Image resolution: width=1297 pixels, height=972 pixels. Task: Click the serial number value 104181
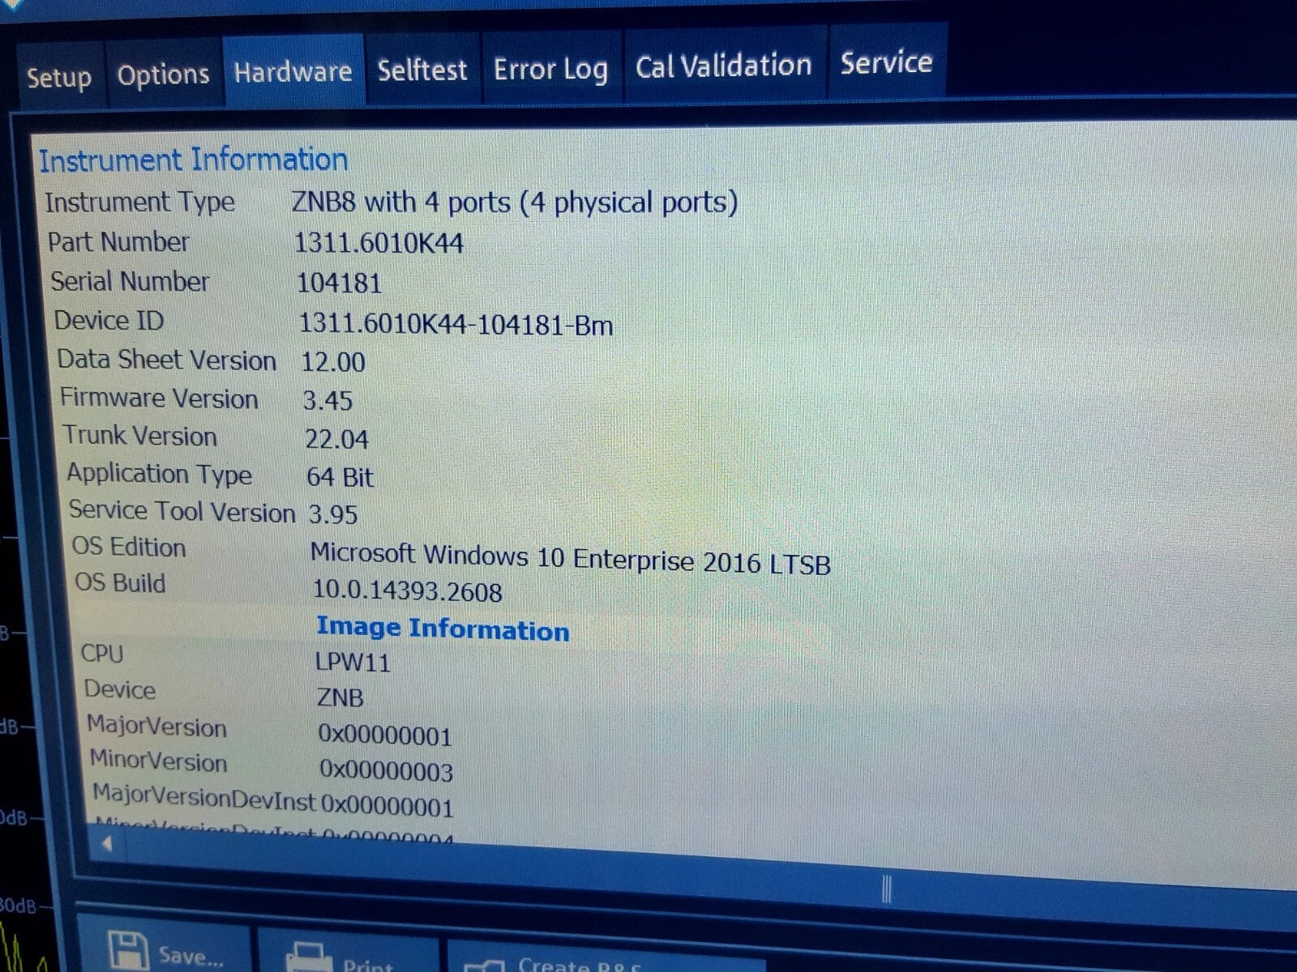[339, 283]
